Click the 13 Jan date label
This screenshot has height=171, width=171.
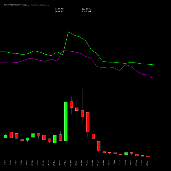click(x=114, y=163)
